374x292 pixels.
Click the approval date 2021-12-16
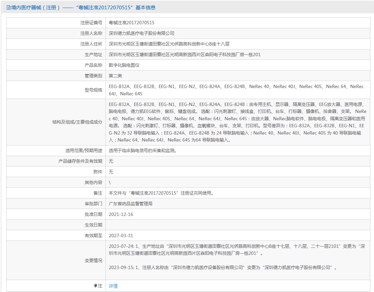click(x=121, y=214)
